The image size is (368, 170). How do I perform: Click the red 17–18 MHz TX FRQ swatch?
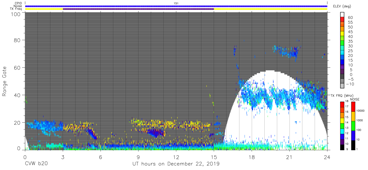tap(342, 104)
